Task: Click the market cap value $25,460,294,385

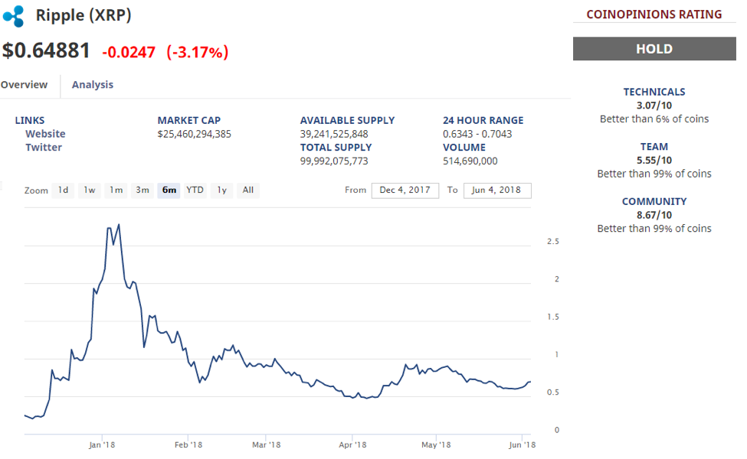Action: (194, 134)
